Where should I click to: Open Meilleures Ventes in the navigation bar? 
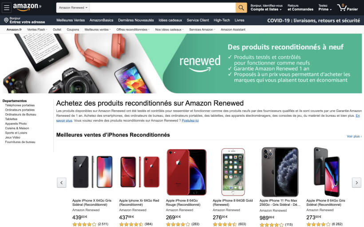coord(71,20)
